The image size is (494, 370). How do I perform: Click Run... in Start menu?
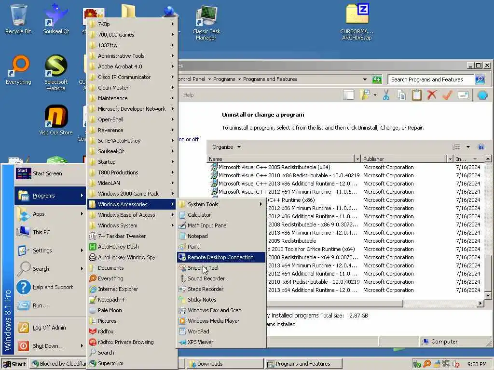pyautogui.click(x=50, y=305)
